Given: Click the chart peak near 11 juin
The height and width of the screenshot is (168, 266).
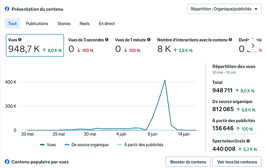Looking at the screenshot, I should coord(165,80).
